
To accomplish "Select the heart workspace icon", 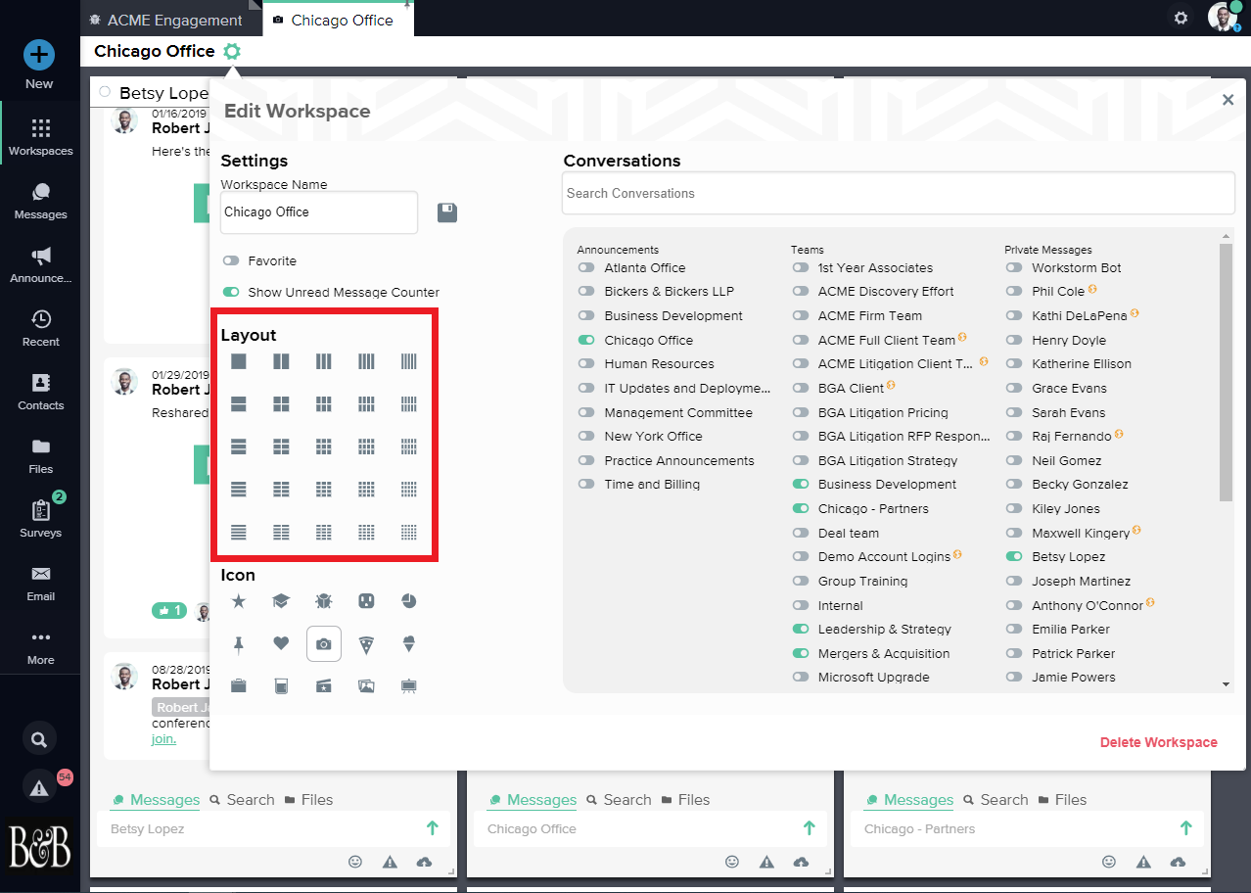I will 281,644.
